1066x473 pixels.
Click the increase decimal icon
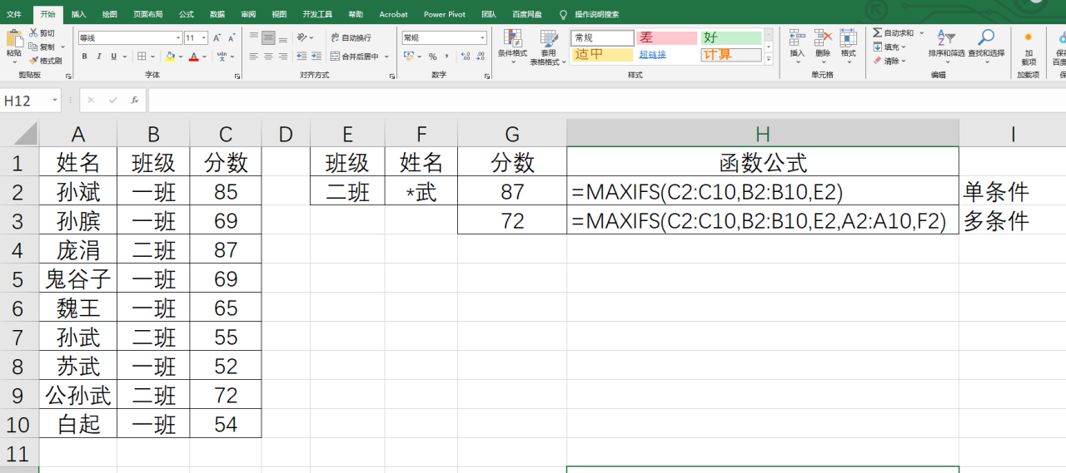(465, 57)
